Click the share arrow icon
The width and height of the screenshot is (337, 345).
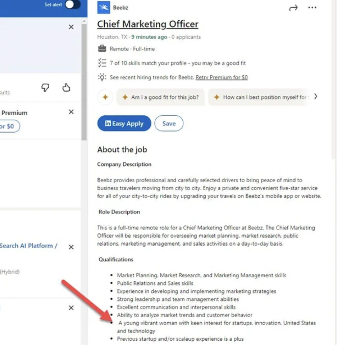point(293,8)
